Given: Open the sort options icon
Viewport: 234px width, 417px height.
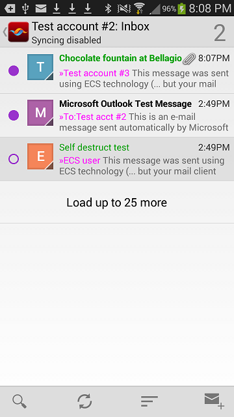Looking at the screenshot, I should (149, 401).
